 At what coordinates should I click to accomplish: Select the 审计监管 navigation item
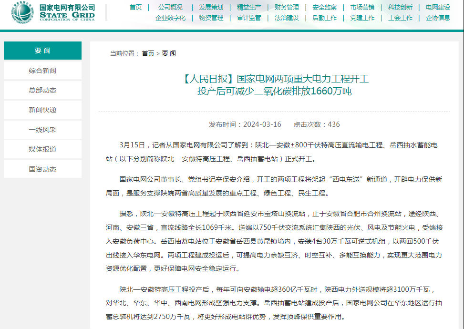(x=249, y=18)
